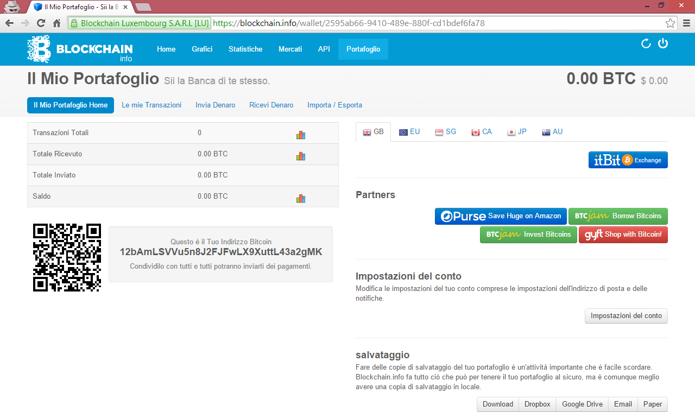695x412 pixels.
Task: Select the EU country tab
Action: click(x=409, y=132)
